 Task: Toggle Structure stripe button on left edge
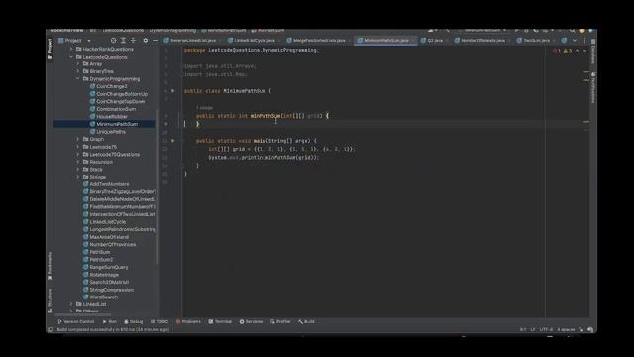[50, 300]
